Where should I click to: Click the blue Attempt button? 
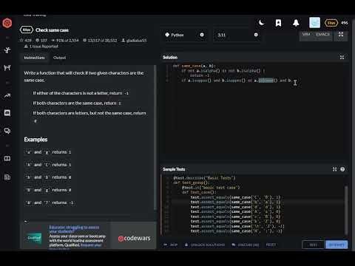pyautogui.click(x=337, y=245)
